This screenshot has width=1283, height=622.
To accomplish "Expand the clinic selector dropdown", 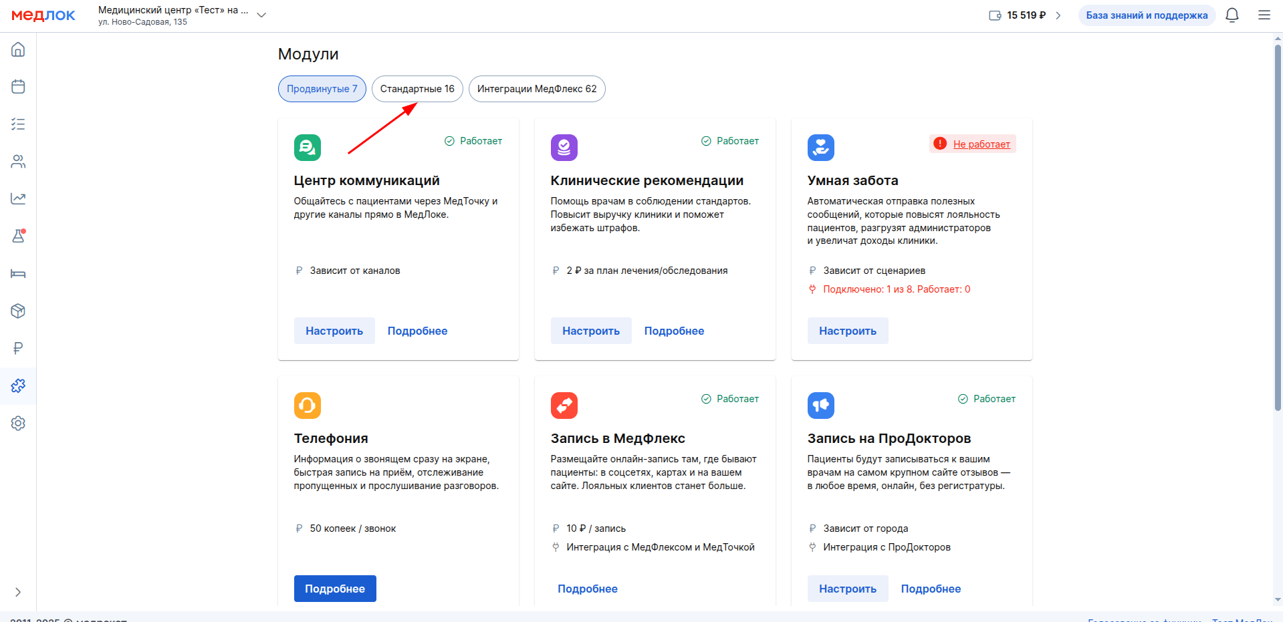I will click(x=261, y=15).
